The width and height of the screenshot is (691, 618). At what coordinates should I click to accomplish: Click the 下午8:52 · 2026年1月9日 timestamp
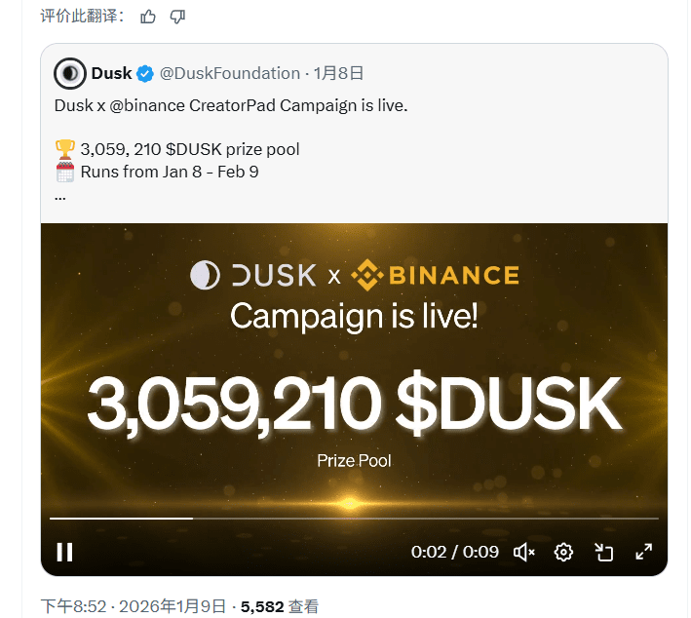point(134,606)
